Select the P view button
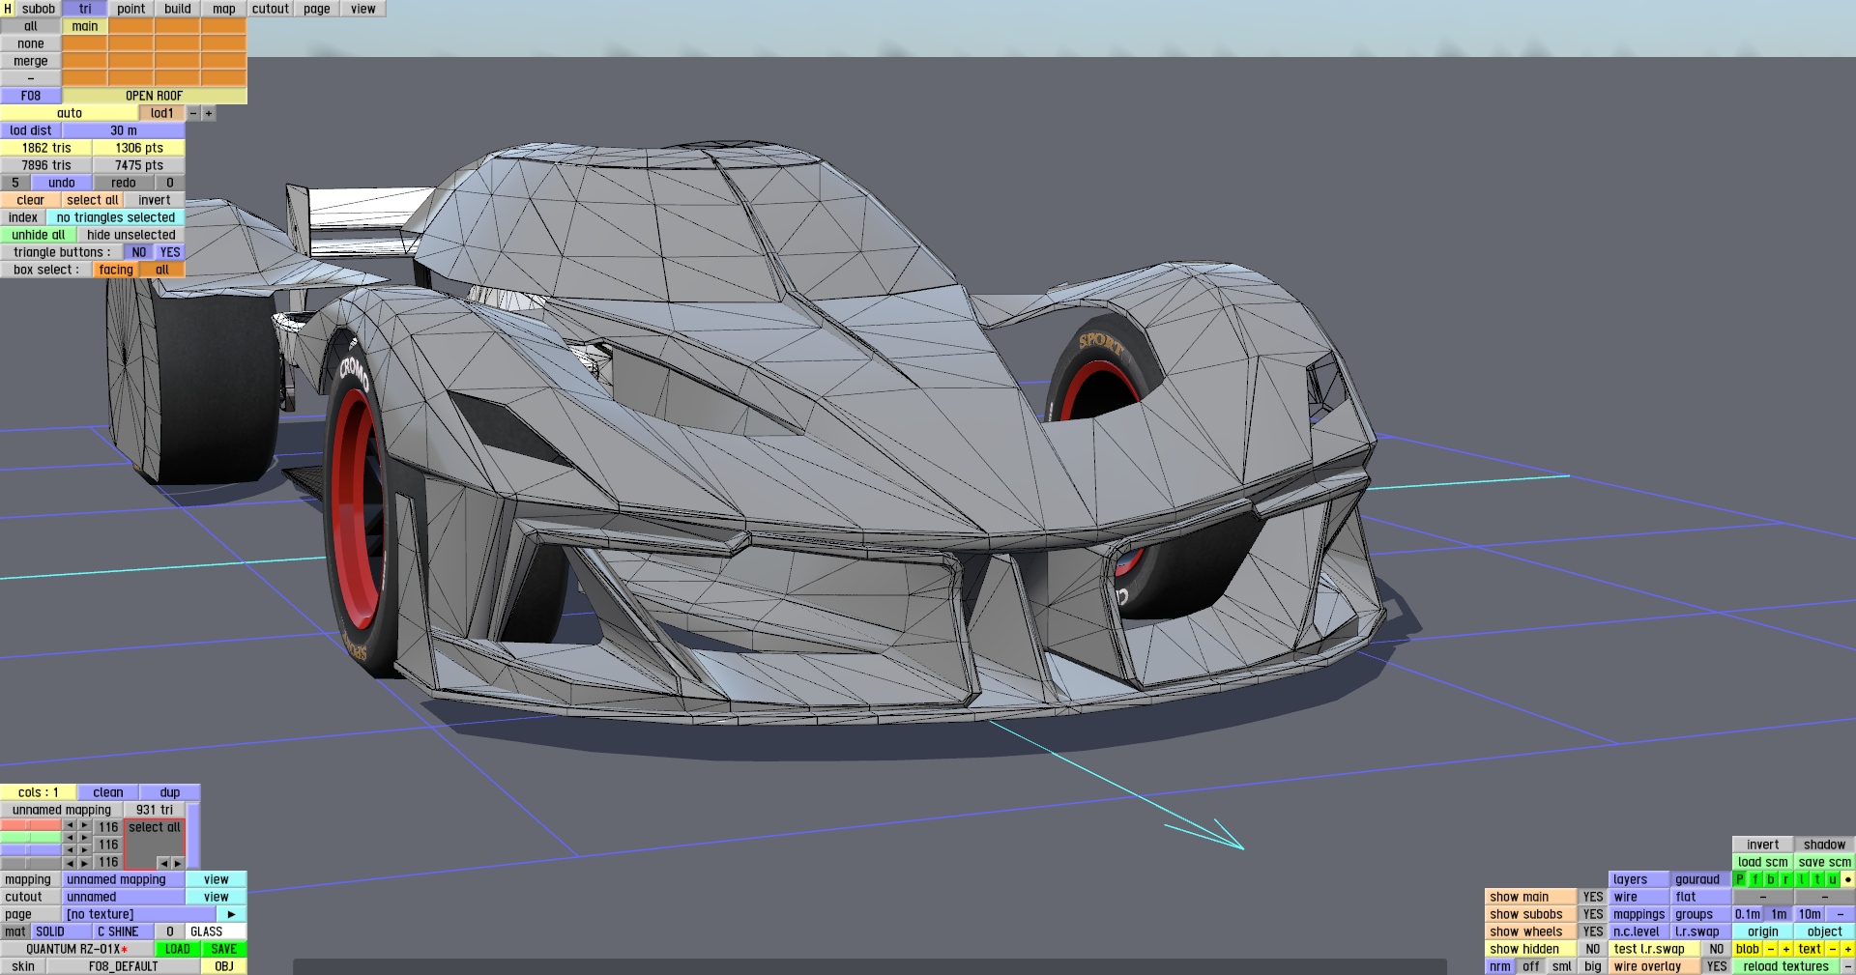This screenshot has height=975, width=1856. click(x=1740, y=879)
